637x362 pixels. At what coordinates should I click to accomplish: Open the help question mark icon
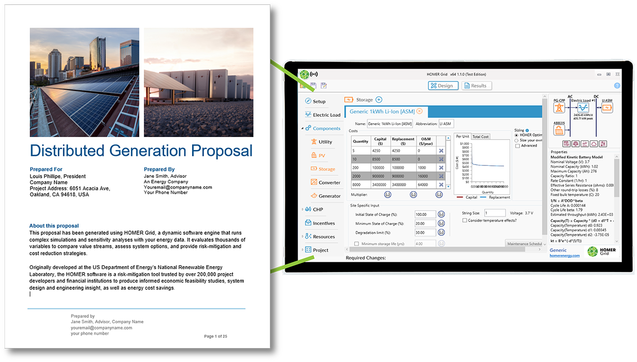coord(617,85)
